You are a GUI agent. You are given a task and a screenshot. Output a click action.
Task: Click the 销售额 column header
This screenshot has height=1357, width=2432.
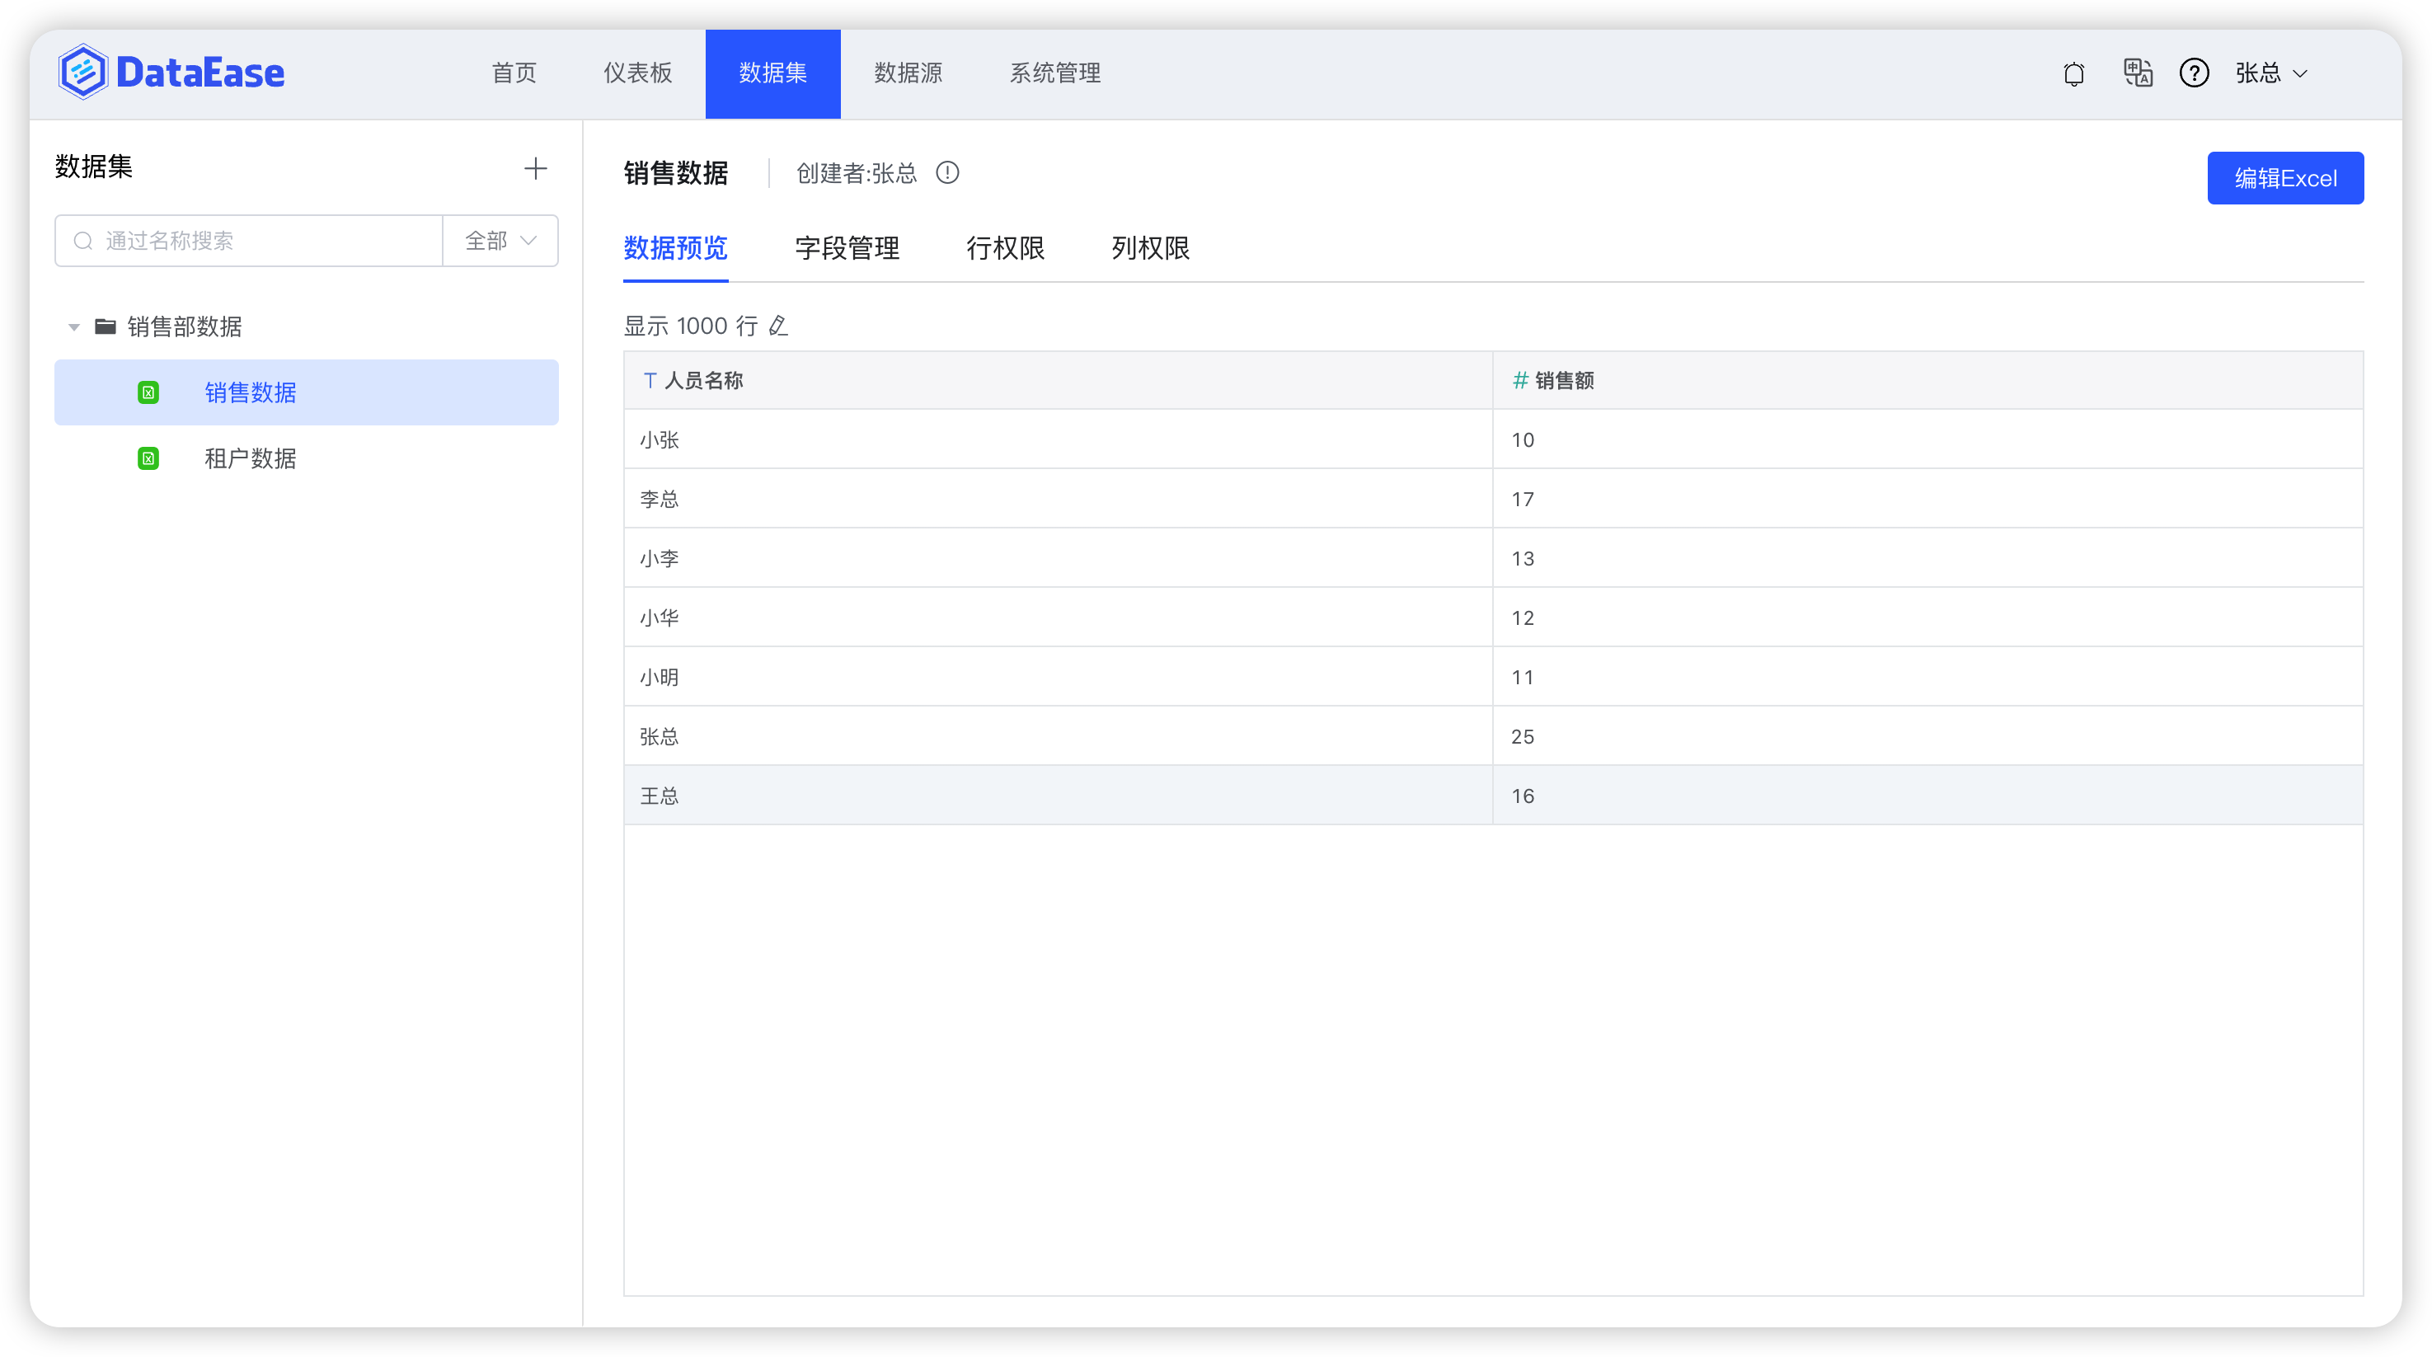pos(1563,381)
